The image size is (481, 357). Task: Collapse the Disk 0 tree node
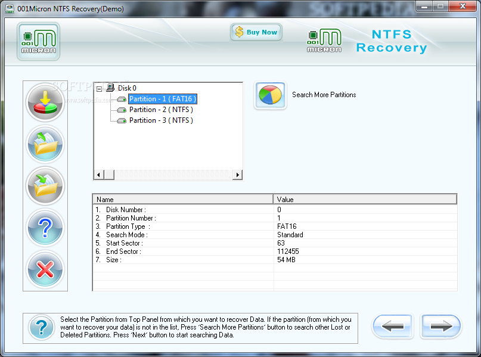(x=99, y=89)
